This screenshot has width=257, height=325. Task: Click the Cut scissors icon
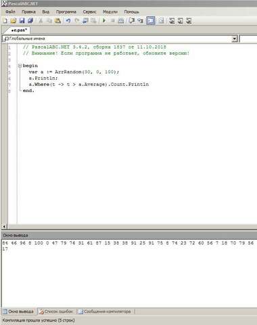tap(41, 21)
